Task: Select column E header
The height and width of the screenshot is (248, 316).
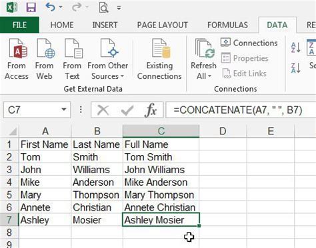Action: pyautogui.click(x=271, y=131)
